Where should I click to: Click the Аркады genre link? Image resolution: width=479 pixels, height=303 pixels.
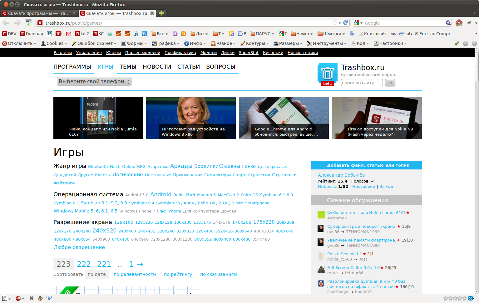(x=181, y=166)
